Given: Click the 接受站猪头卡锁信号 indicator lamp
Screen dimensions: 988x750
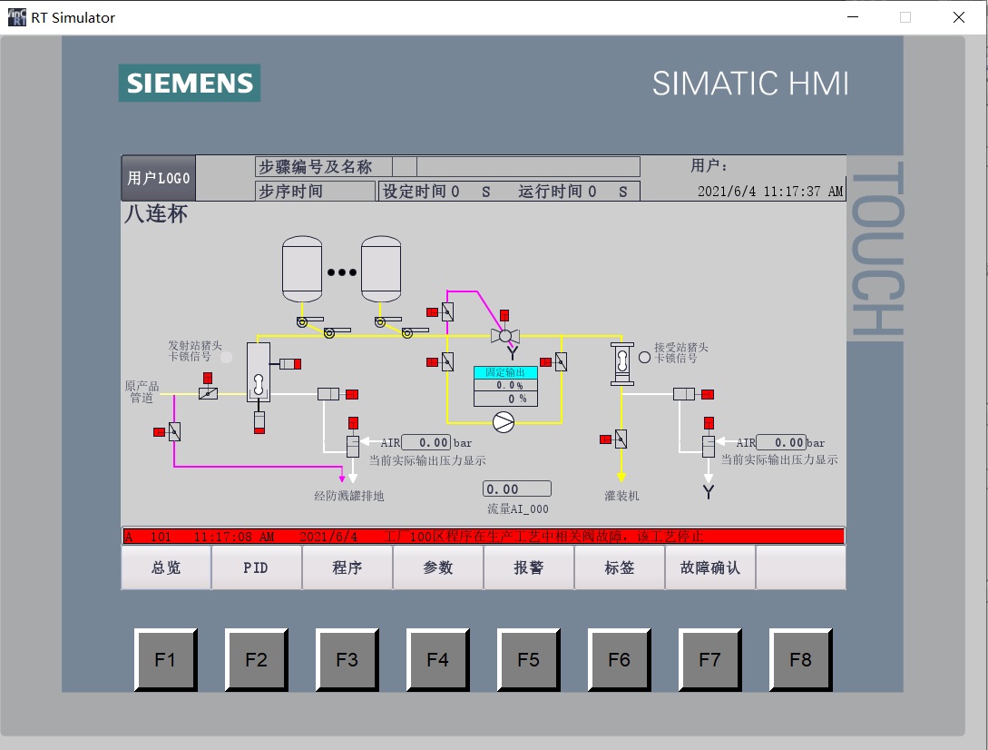Looking at the screenshot, I should pos(644,357).
